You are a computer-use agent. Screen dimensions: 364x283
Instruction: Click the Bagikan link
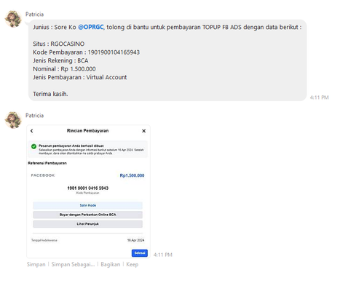111,264
